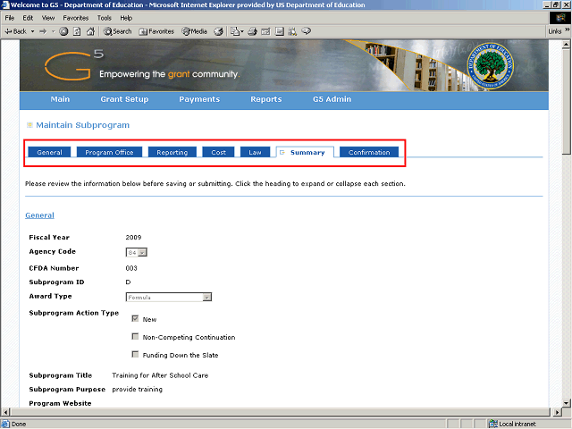Switch to the General tab
The width and height of the screenshot is (572, 429).
(49, 152)
